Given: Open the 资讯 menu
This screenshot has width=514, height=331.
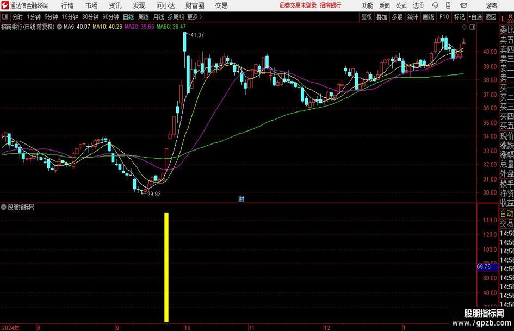Looking at the screenshot, I should pos(115,5).
